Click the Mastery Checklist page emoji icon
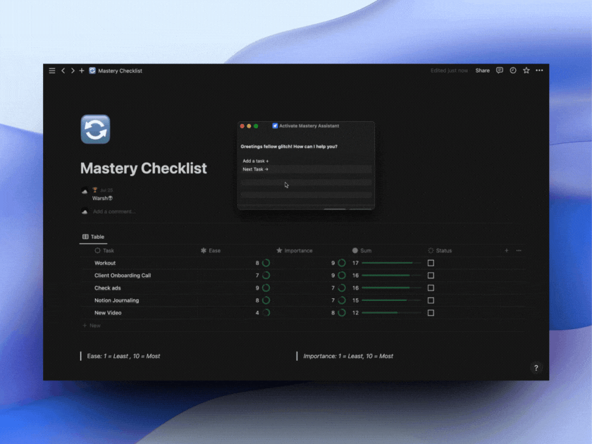The width and height of the screenshot is (592, 444). pyautogui.click(x=96, y=129)
